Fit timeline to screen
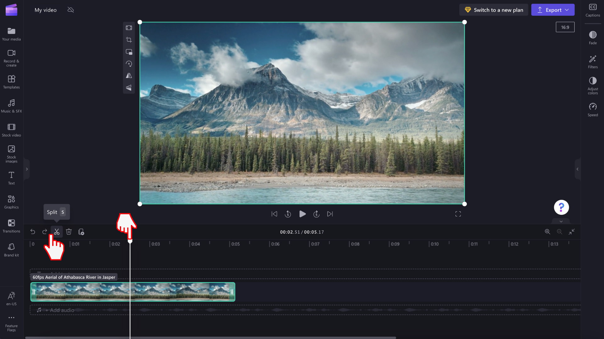The height and width of the screenshot is (339, 604). click(572, 232)
